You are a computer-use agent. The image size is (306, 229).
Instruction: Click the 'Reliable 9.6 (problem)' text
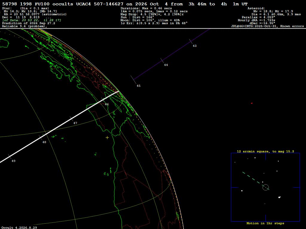pos(25,26)
